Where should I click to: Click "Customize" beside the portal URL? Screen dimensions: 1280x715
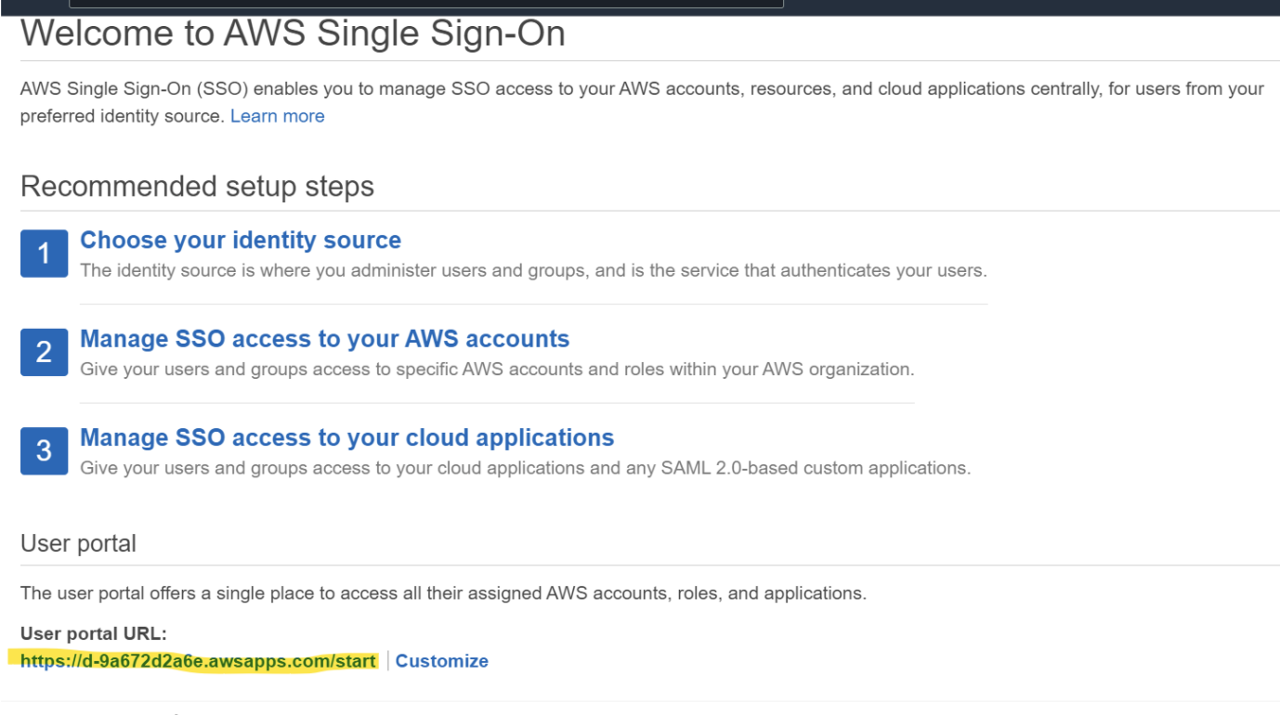441,660
